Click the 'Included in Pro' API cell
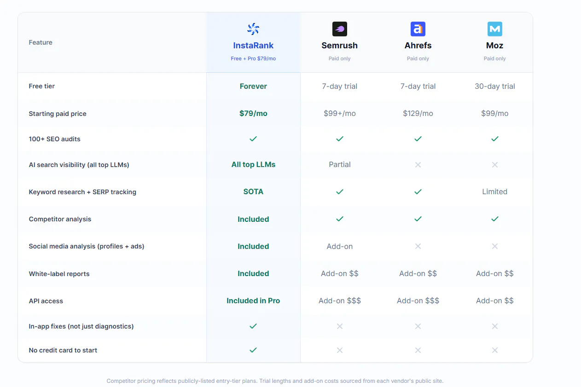Viewport: 581px width, 387px height. [x=253, y=300]
